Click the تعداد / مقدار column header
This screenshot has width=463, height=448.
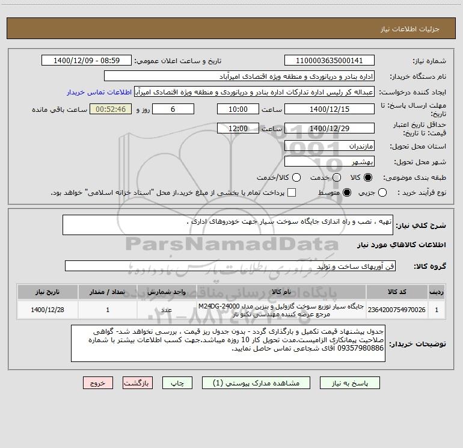tap(108, 292)
